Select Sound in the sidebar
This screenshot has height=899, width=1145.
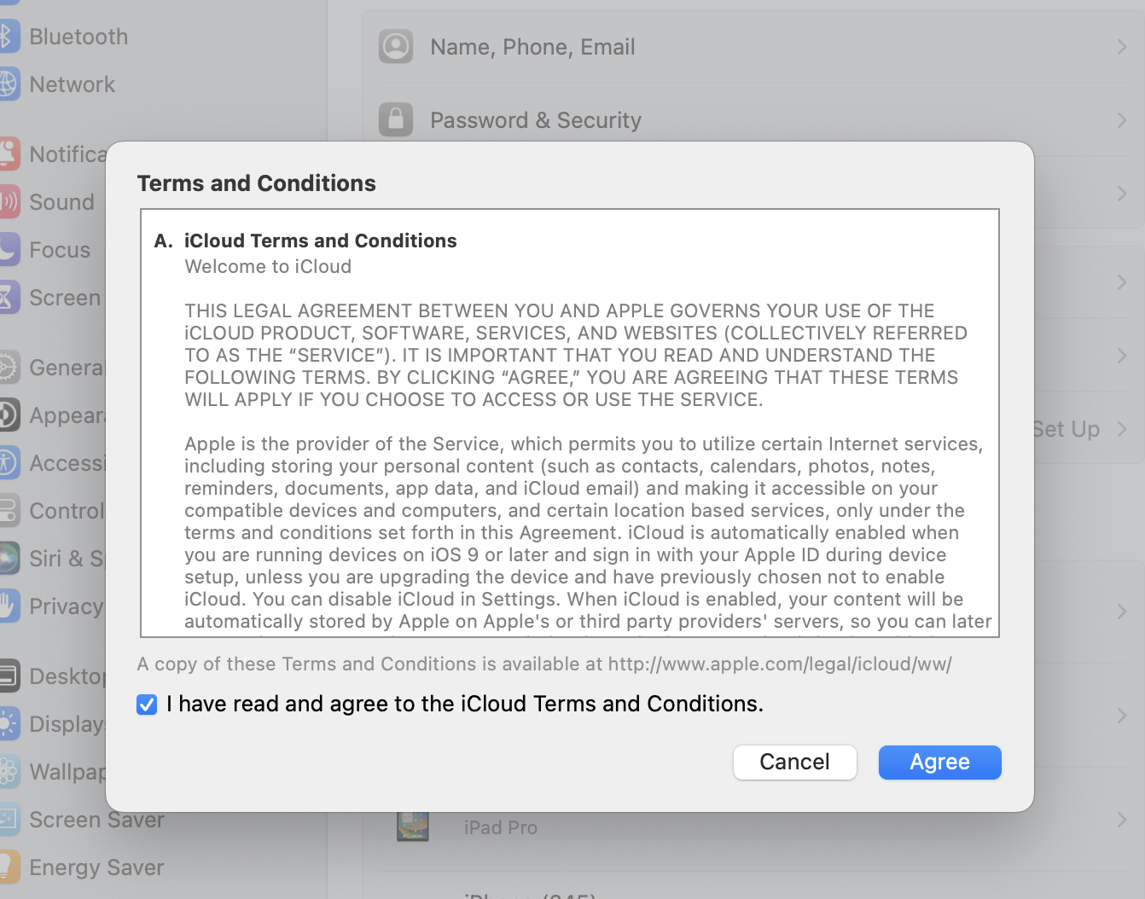point(61,202)
